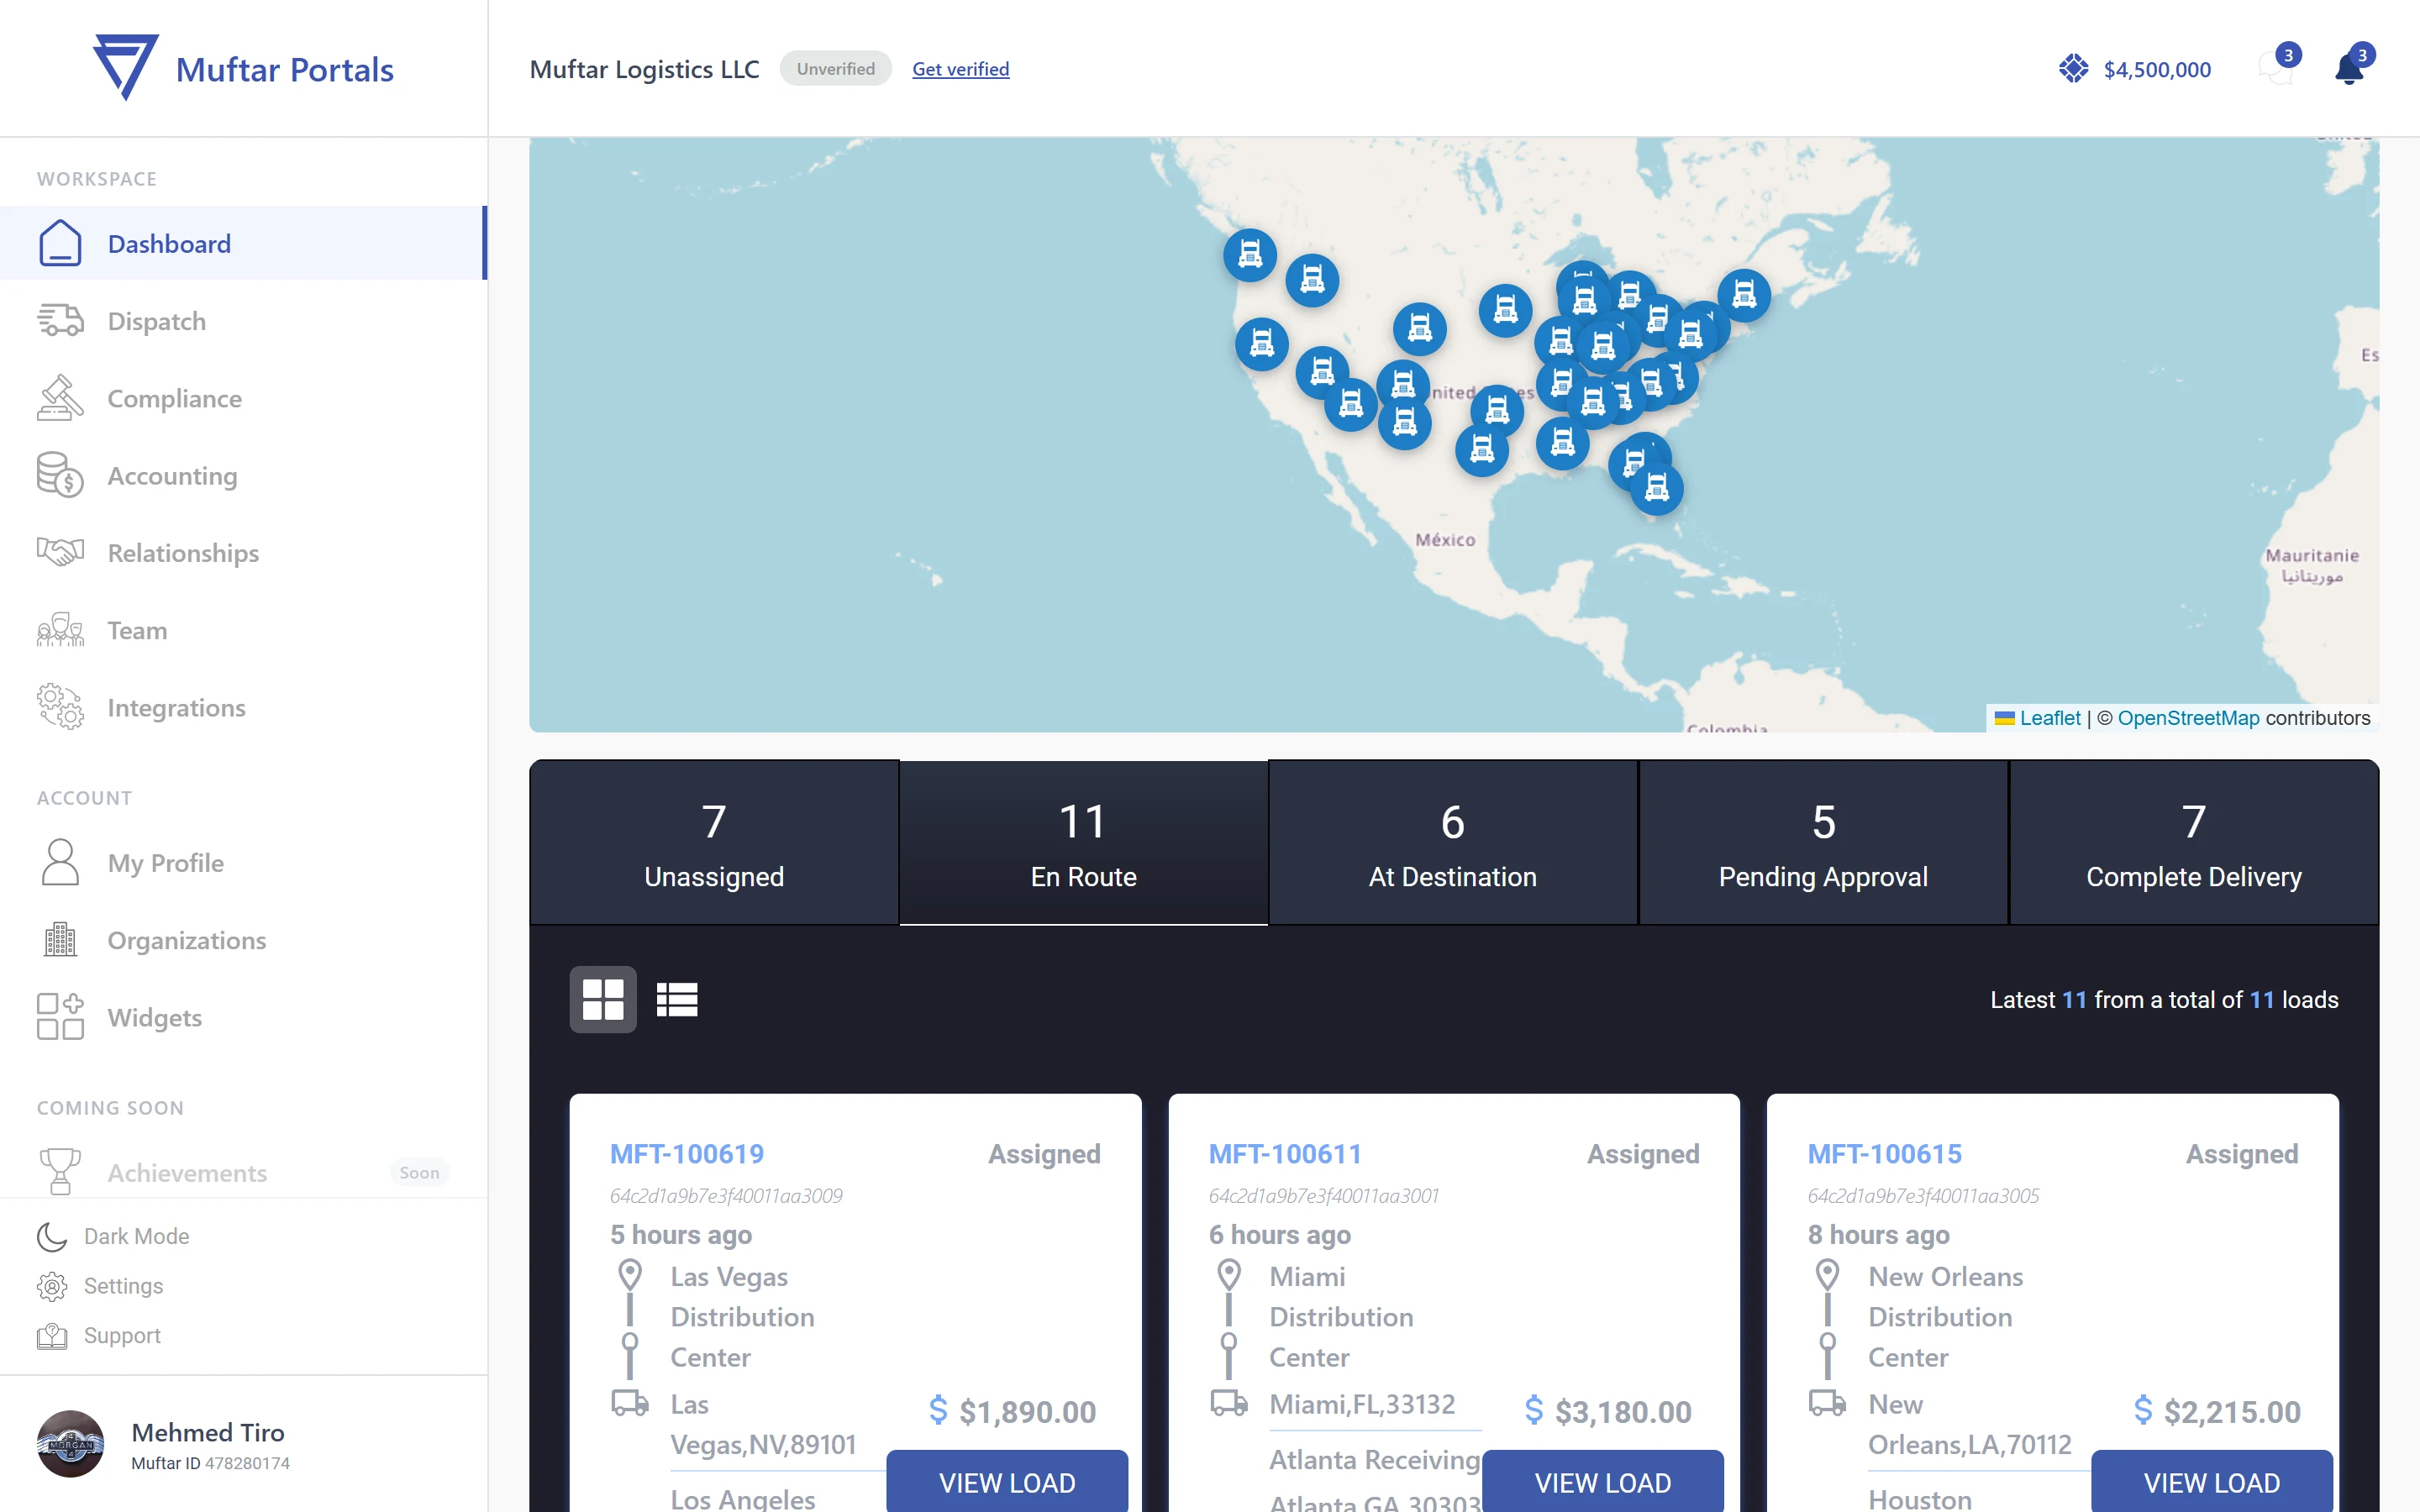Click the balance token icon near $4,500,000
2420x1512 pixels.
pyautogui.click(x=2074, y=68)
